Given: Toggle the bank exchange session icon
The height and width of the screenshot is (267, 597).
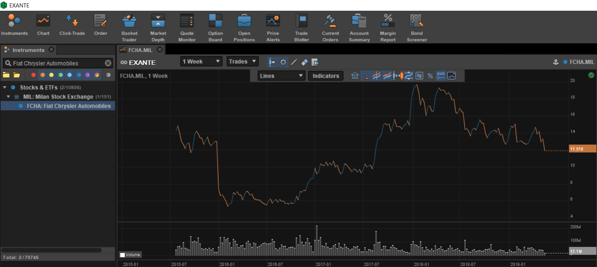Looking at the screenshot, I should click(x=355, y=76).
